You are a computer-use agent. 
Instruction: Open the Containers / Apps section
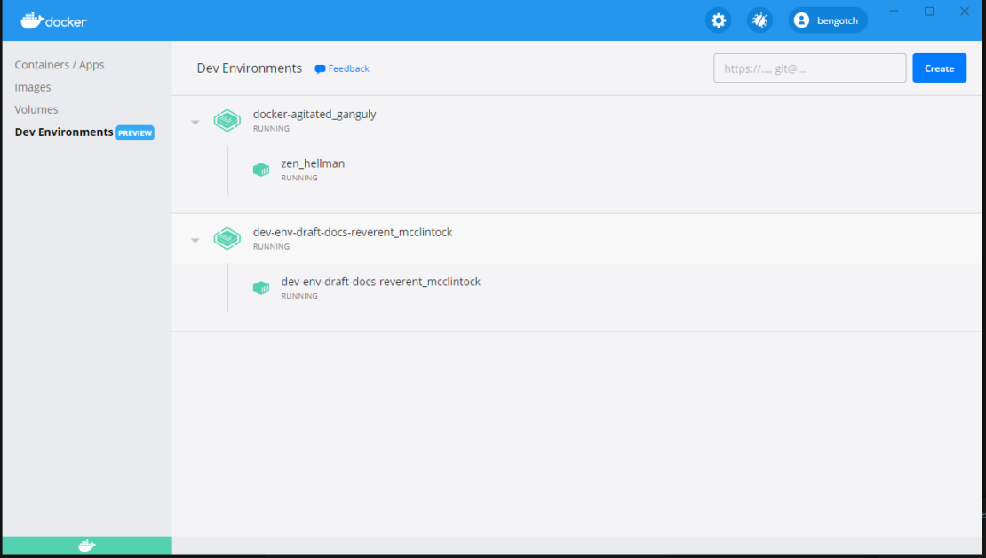(x=60, y=65)
